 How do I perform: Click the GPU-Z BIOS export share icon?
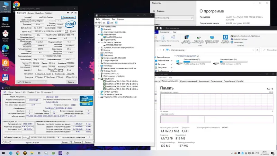[66, 31]
